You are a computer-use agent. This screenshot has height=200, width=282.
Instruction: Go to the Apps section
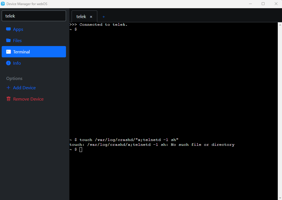click(18, 29)
